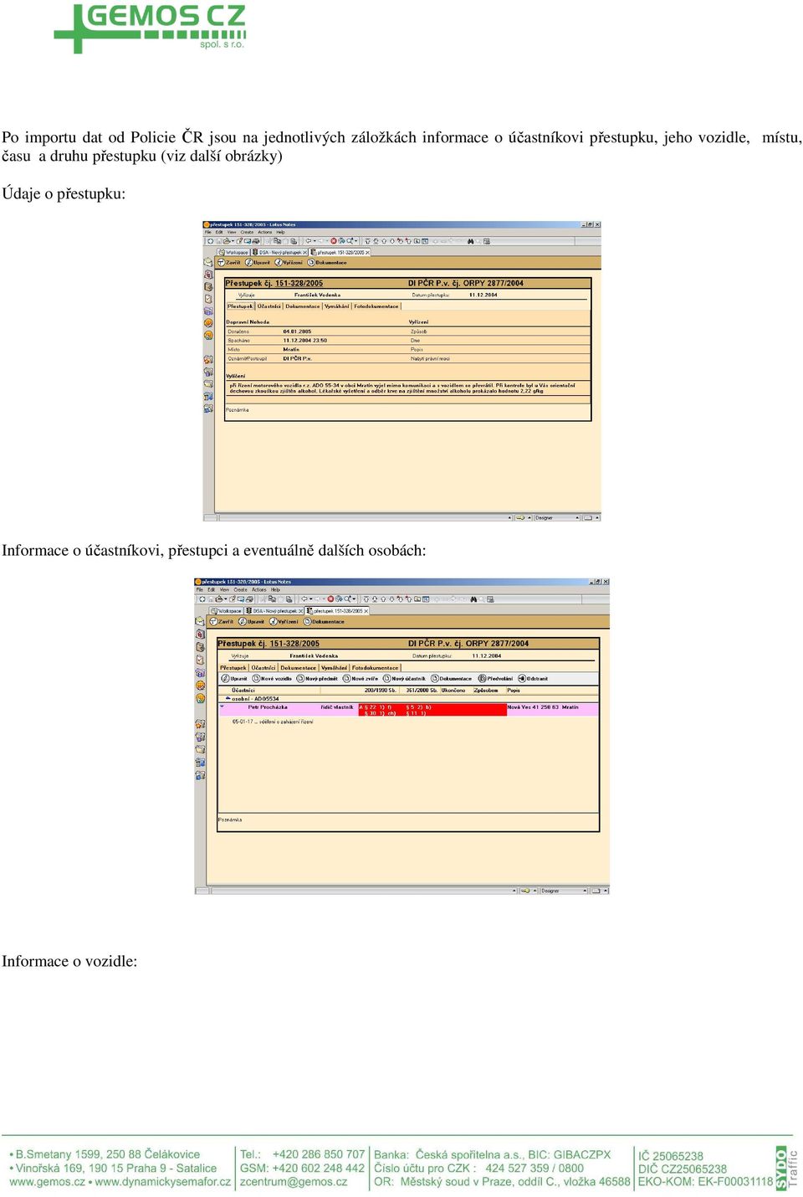Switch to Účastníci tab in upper screenshot
803x1197 pixels.
(269, 306)
